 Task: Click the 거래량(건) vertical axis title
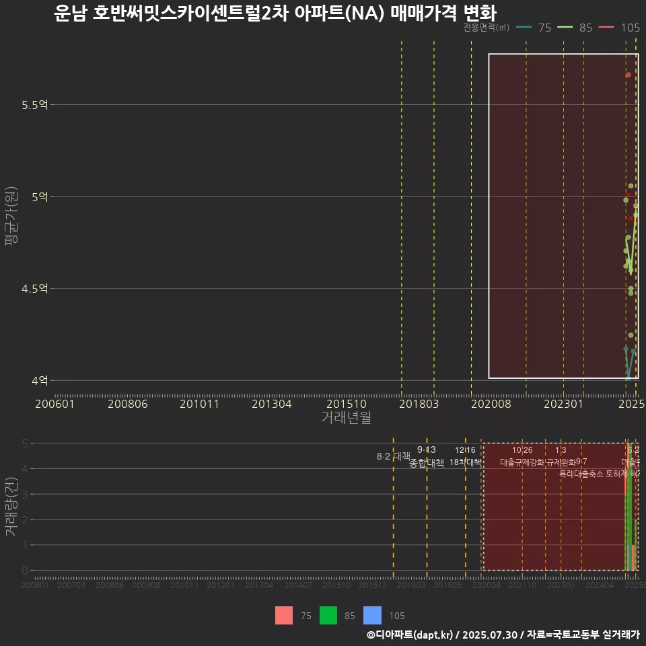pyautogui.click(x=11, y=506)
